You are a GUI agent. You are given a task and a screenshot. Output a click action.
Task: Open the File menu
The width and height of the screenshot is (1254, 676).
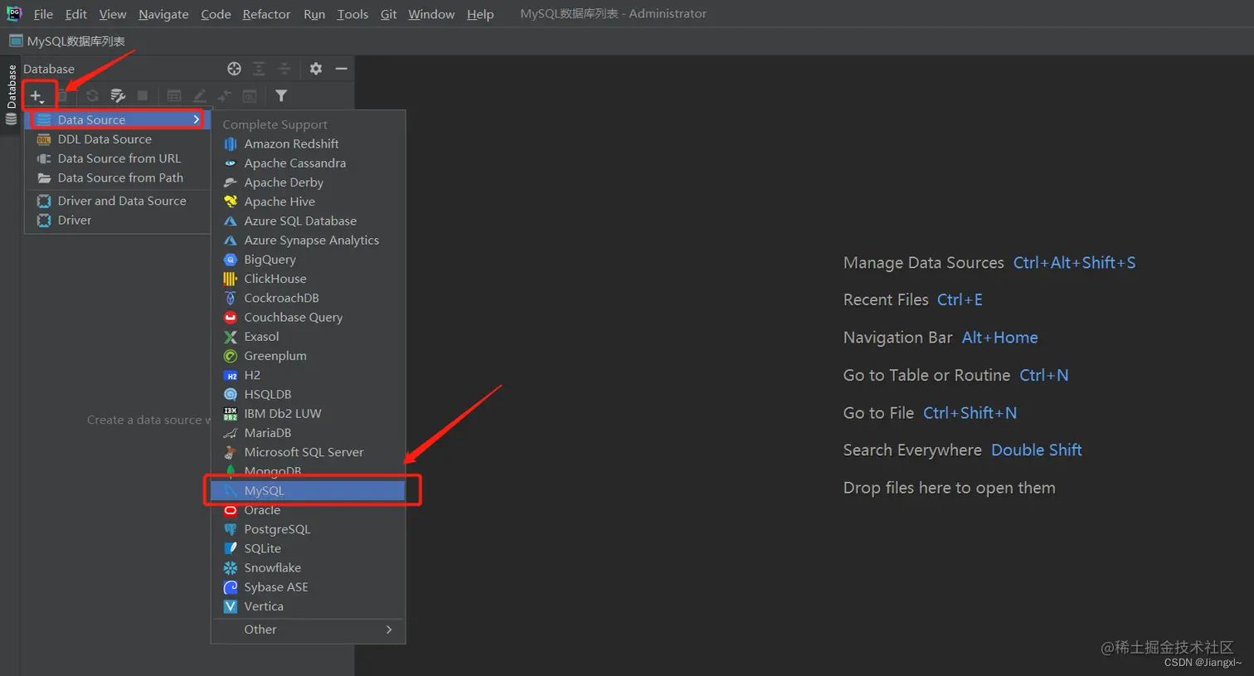coord(43,14)
